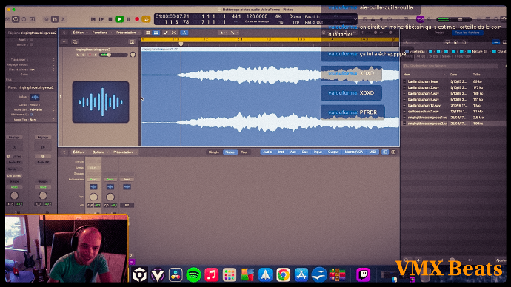Toggle the Bus channel filter in Mixer
The height and width of the screenshot is (287, 511).
(304, 152)
